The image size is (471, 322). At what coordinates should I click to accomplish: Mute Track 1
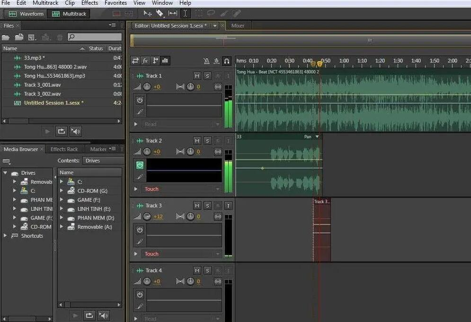click(197, 76)
